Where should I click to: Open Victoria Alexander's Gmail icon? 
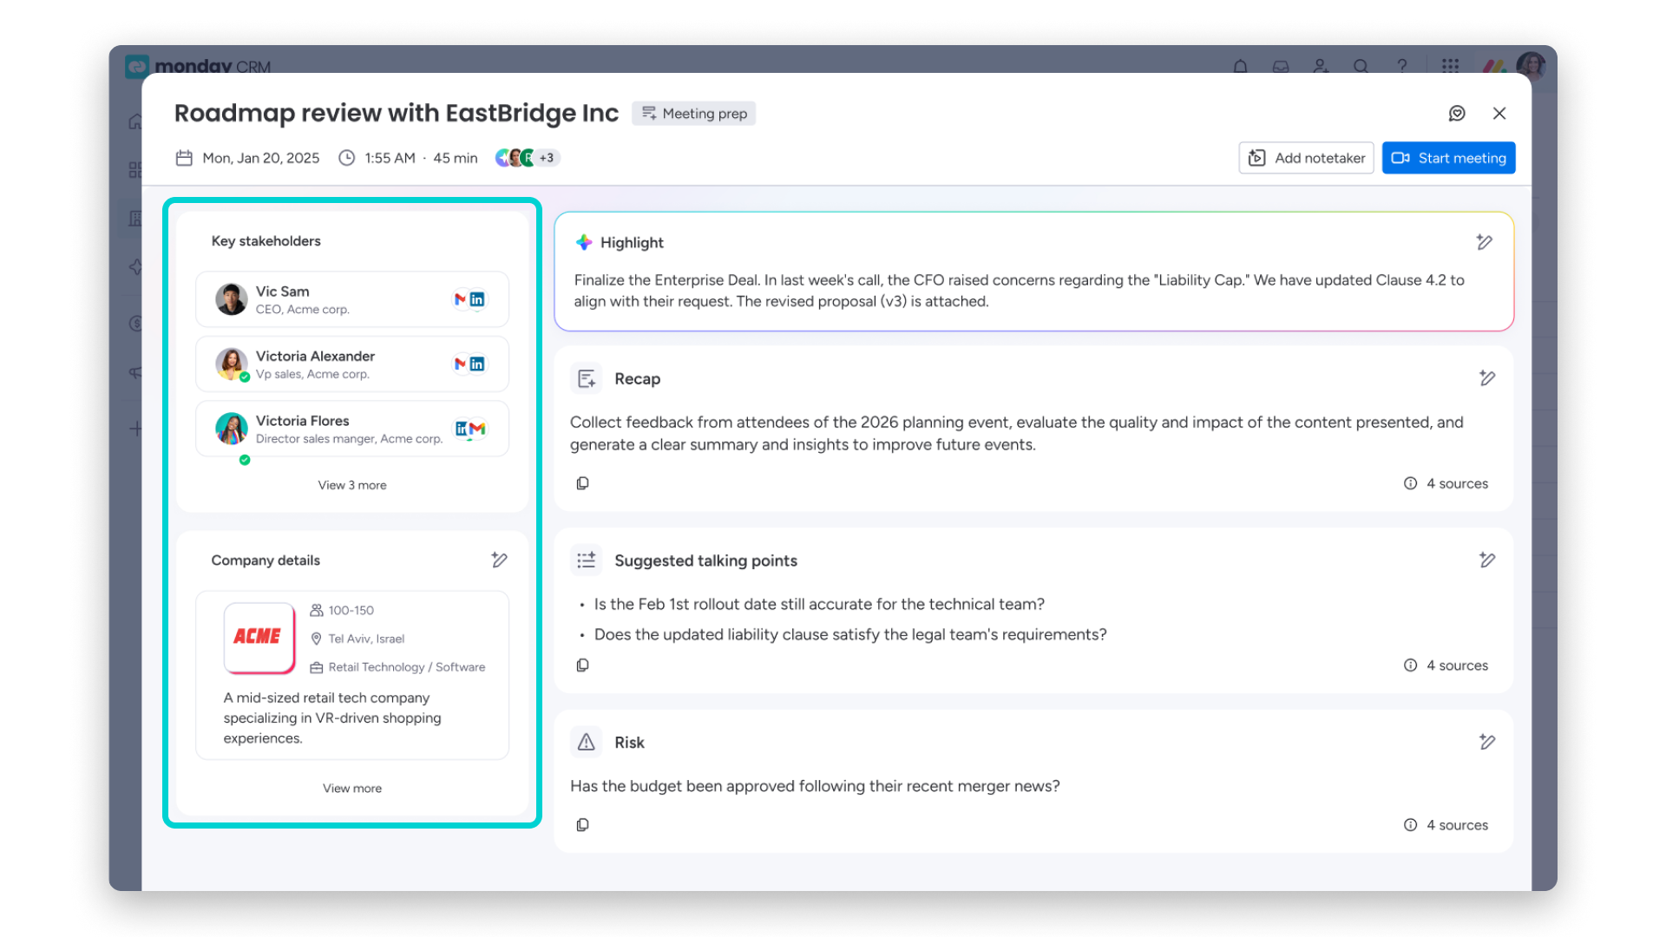tap(460, 364)
